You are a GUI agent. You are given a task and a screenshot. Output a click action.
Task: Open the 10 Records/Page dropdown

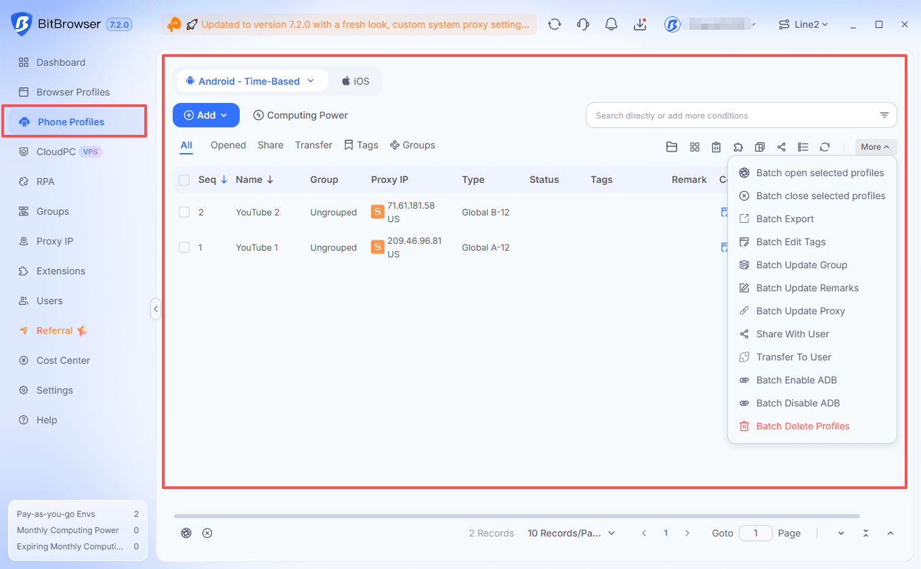click(x=571, y=533)
